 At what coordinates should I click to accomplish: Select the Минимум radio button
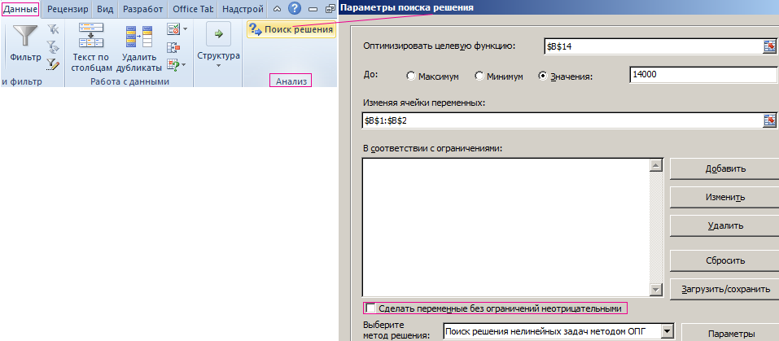click(479, 76)
